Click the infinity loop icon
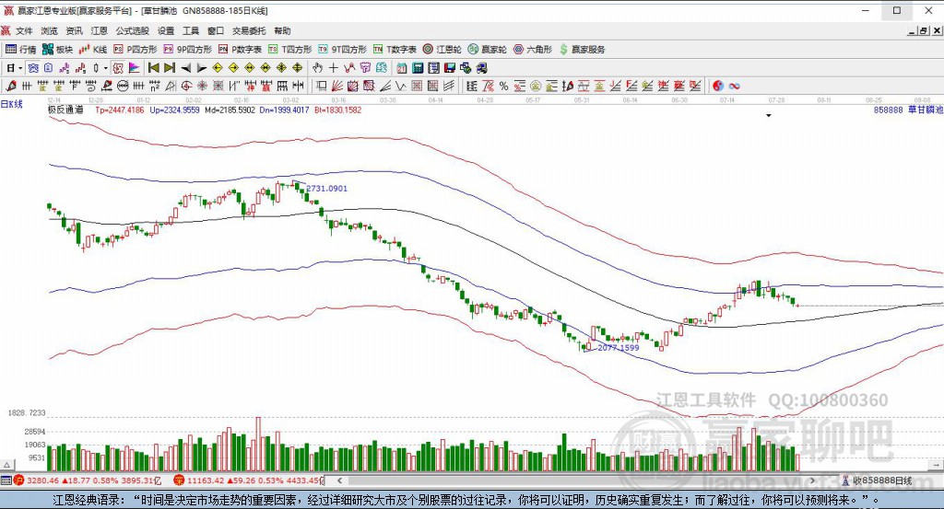Image resolution: width=944 pixels, height=509 pixels. [734, 86]
